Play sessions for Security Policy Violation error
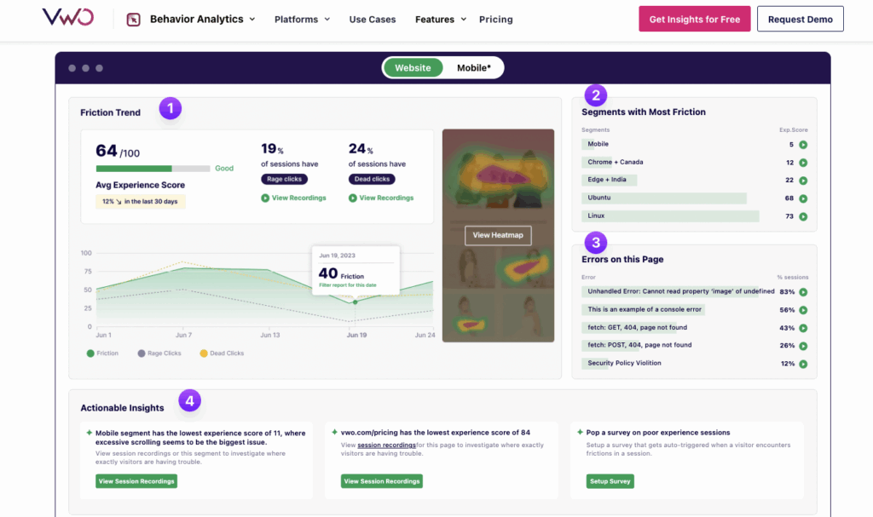The width and height of the screenshot is (873, 517). point(803,364)
